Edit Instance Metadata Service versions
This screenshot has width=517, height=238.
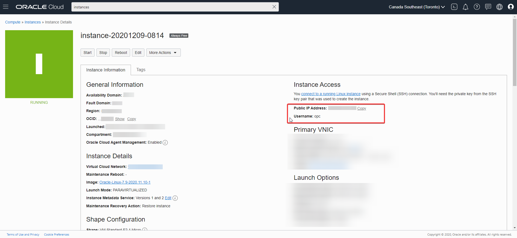tap(168, 198)
